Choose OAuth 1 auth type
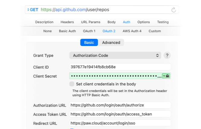This screenshot has width=201, height=129. tap(89, 31)
